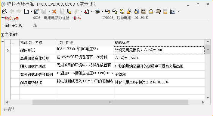Click standard cell △R≤±3.5%R1
The image size is (213, 116).
[x=159, y=58]
